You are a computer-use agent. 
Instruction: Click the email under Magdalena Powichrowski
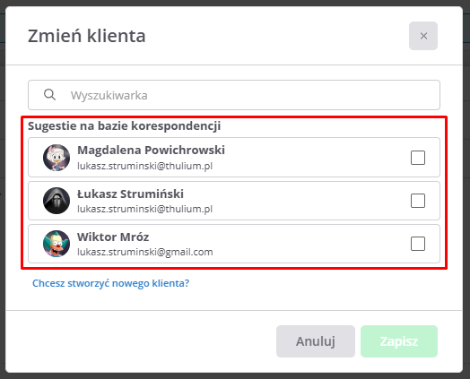coord(144,166)
